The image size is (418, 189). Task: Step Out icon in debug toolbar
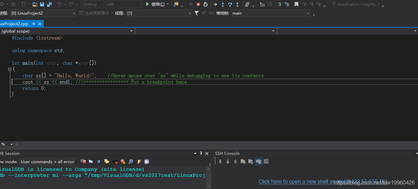237,4
